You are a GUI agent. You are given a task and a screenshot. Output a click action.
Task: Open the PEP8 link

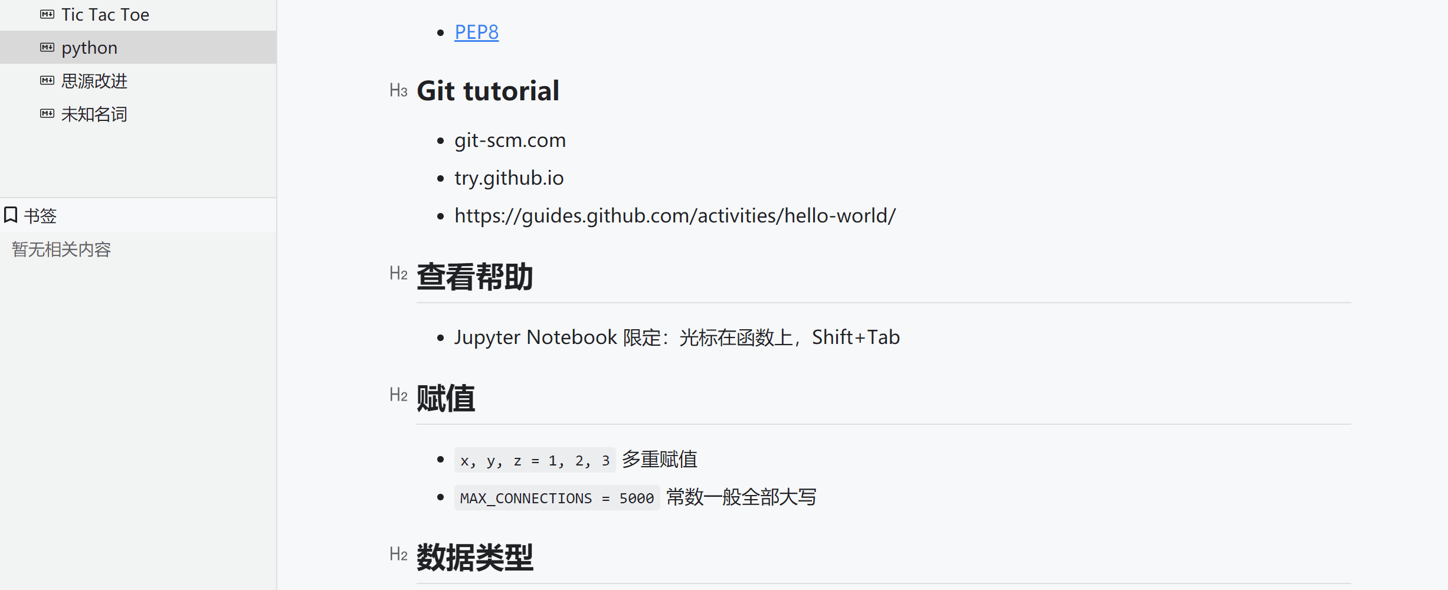click(x=476, y=32)
